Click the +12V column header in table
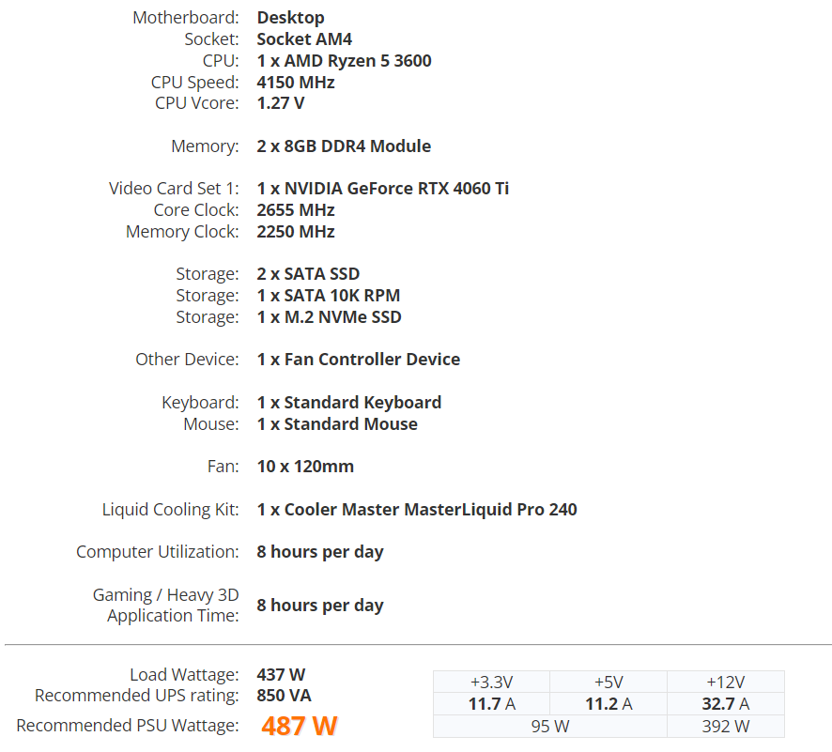The height and width of the screenshot is (752, 832). point(725,682)
